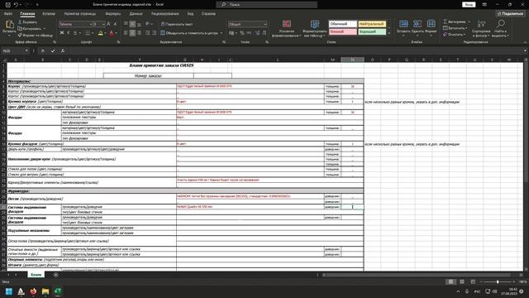This screenshot has height=298, width=529.
Task: Switch to the Review tab
Action: pyautogui.click(x=165, y=14)
